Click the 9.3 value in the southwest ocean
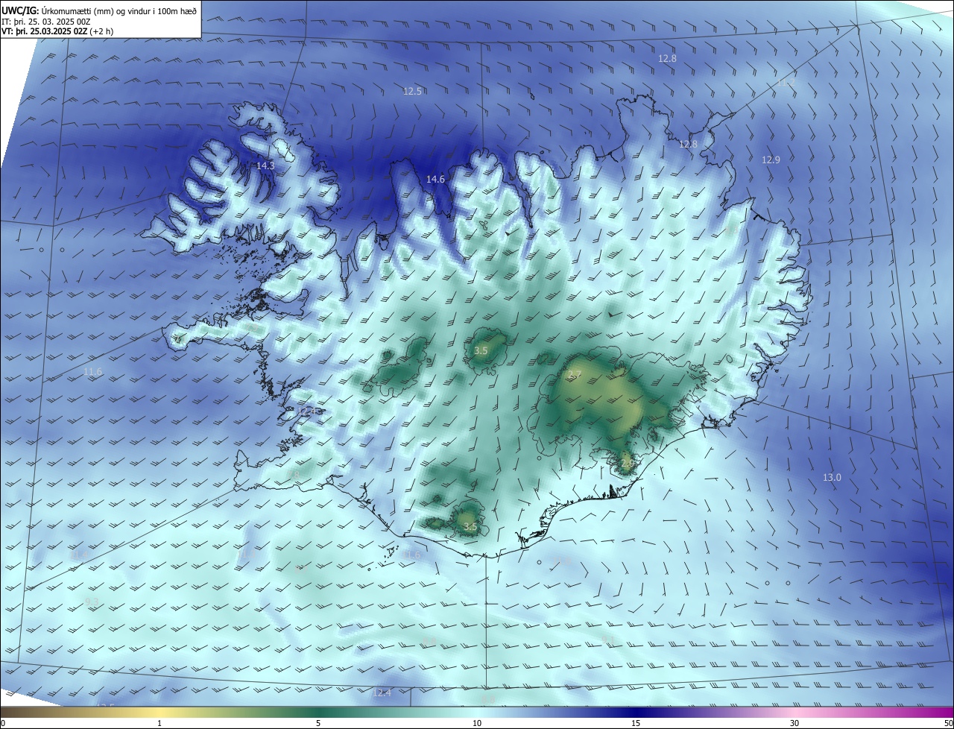 [x=92, y=601]
